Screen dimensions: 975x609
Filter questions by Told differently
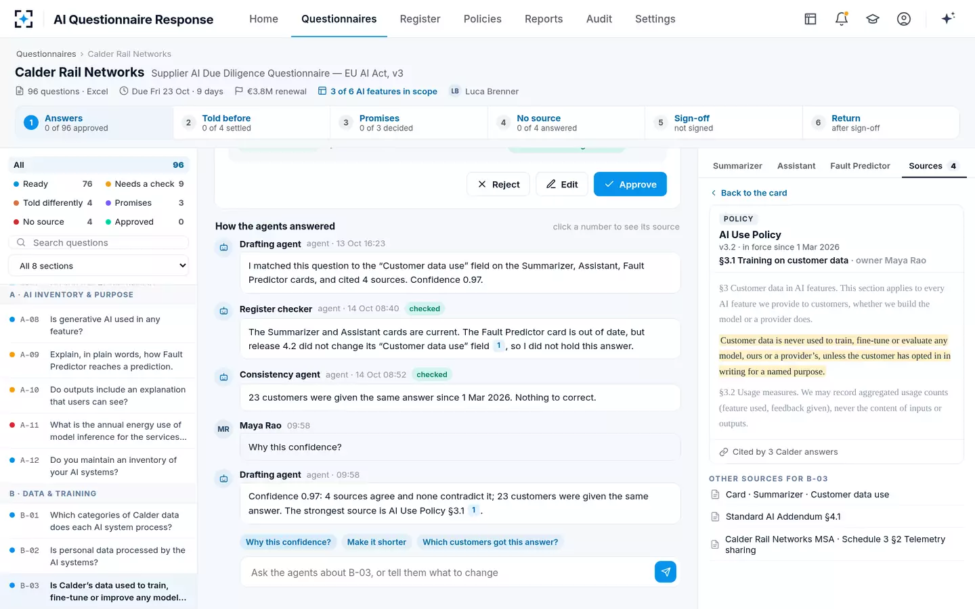(x=53, y=203)
